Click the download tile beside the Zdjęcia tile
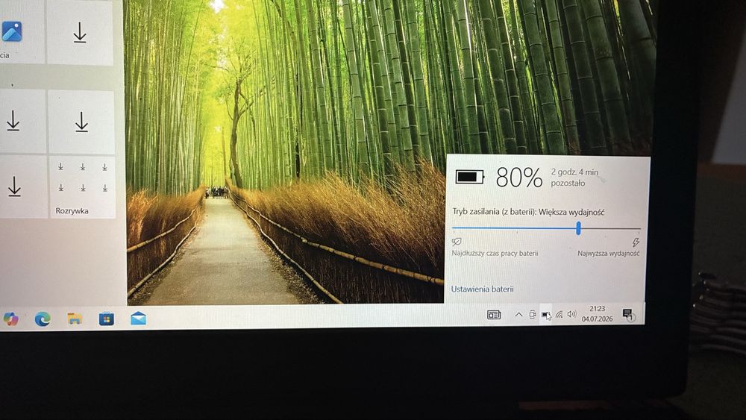 (80, 32)
